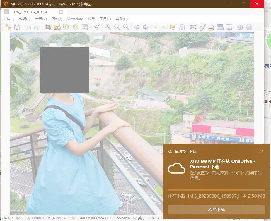Select the Crop tool icon
The width and height of the screenshot is (271, 221).
coord(48,27)
